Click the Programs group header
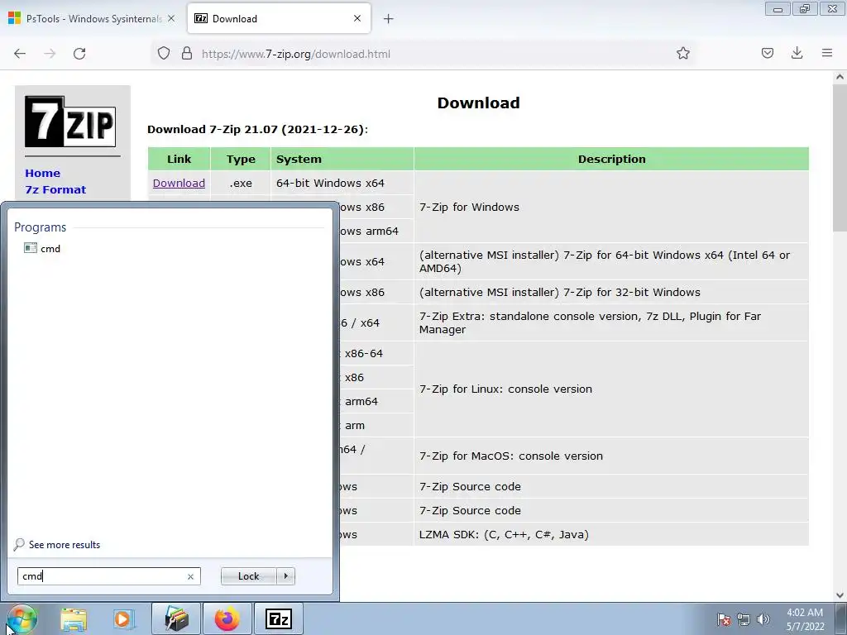The height and width of the screenshot is (635, 847). pos(40,227)
